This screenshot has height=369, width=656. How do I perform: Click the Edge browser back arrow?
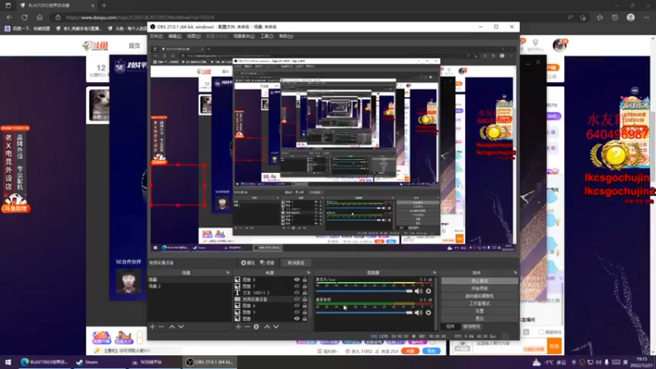tap(9, 17)
